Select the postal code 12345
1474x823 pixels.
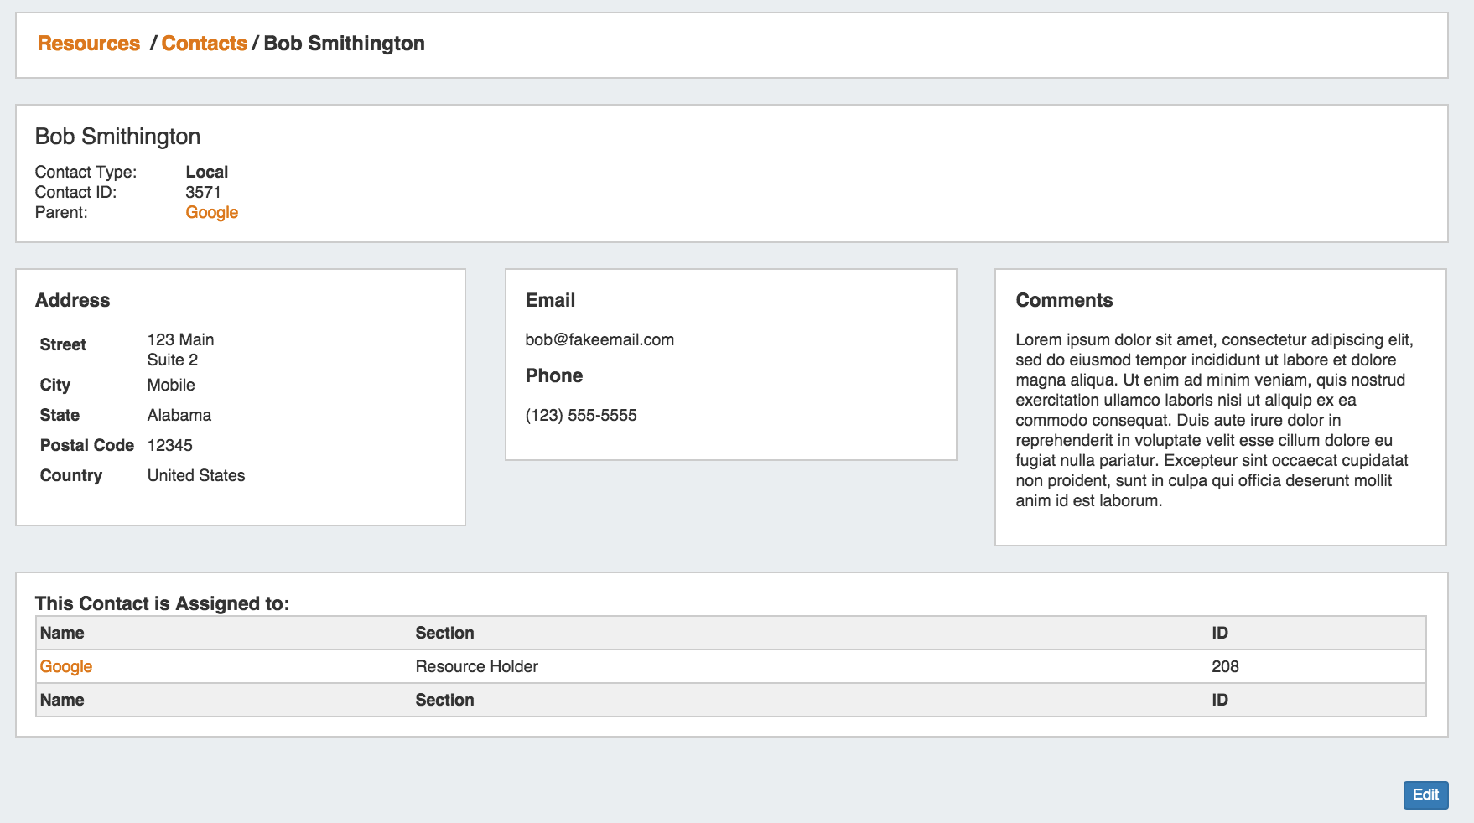coord(169,446)
